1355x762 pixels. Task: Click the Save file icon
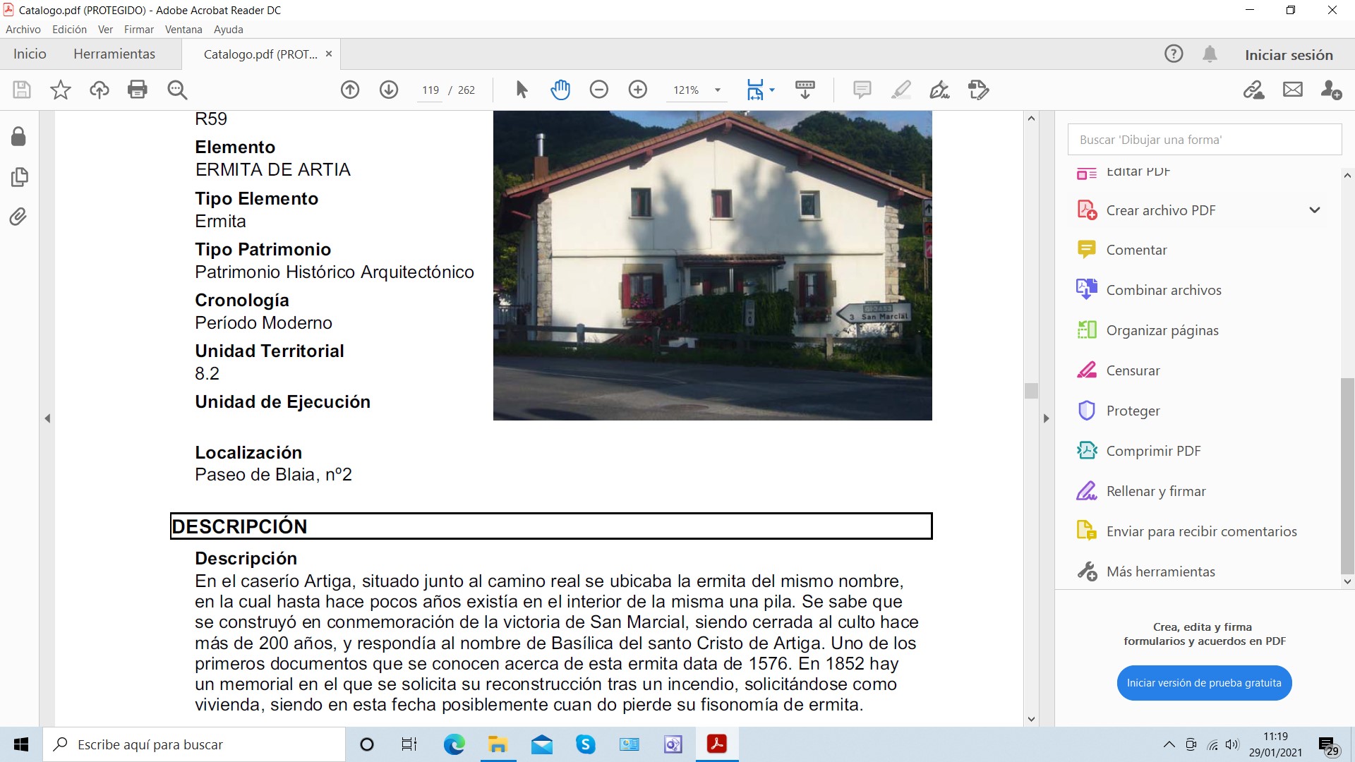coord(22,90)
